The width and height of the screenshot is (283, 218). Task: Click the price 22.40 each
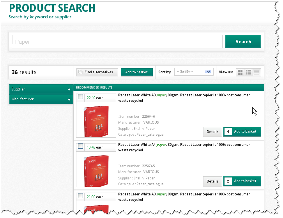95,98
